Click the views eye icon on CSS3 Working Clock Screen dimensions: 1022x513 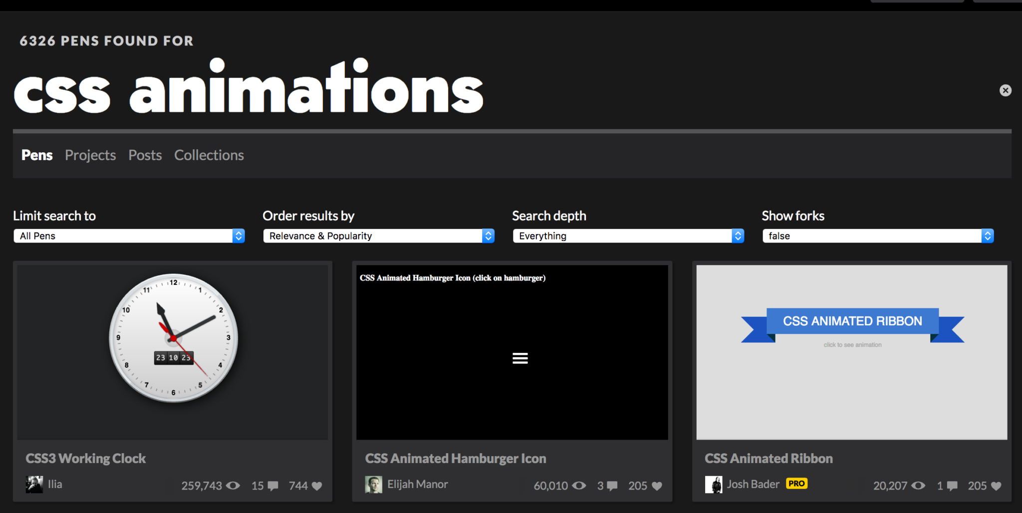(233, 486)
